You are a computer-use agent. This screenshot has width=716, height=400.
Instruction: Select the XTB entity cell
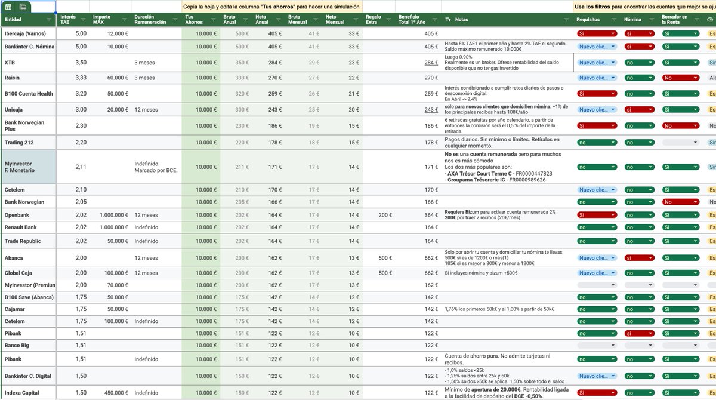tap(28, 62)
